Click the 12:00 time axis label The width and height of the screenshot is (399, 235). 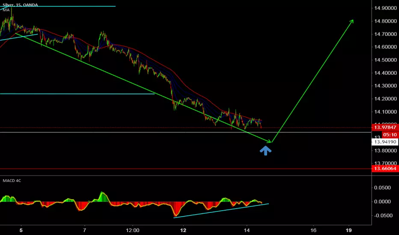click(x=133, y=230)
